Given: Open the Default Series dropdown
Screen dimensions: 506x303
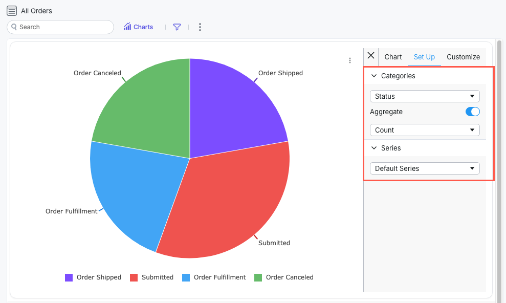Looking at the screenshot, I should [x=424, y=168].
